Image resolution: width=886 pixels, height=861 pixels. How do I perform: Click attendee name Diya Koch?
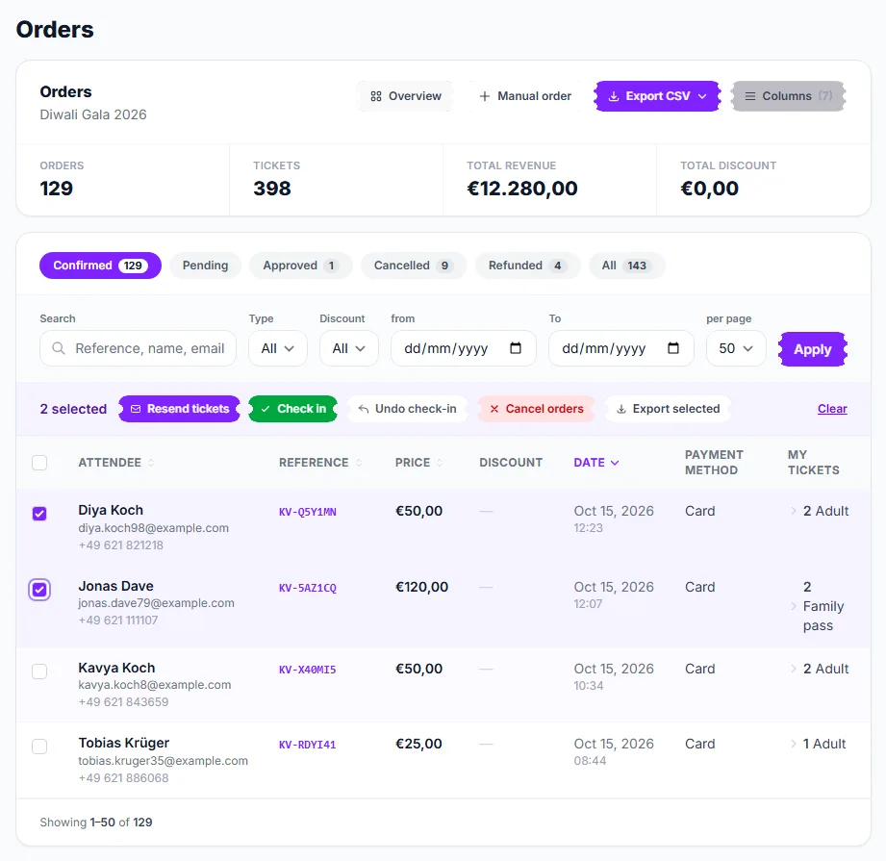click(x=111, y=510)
